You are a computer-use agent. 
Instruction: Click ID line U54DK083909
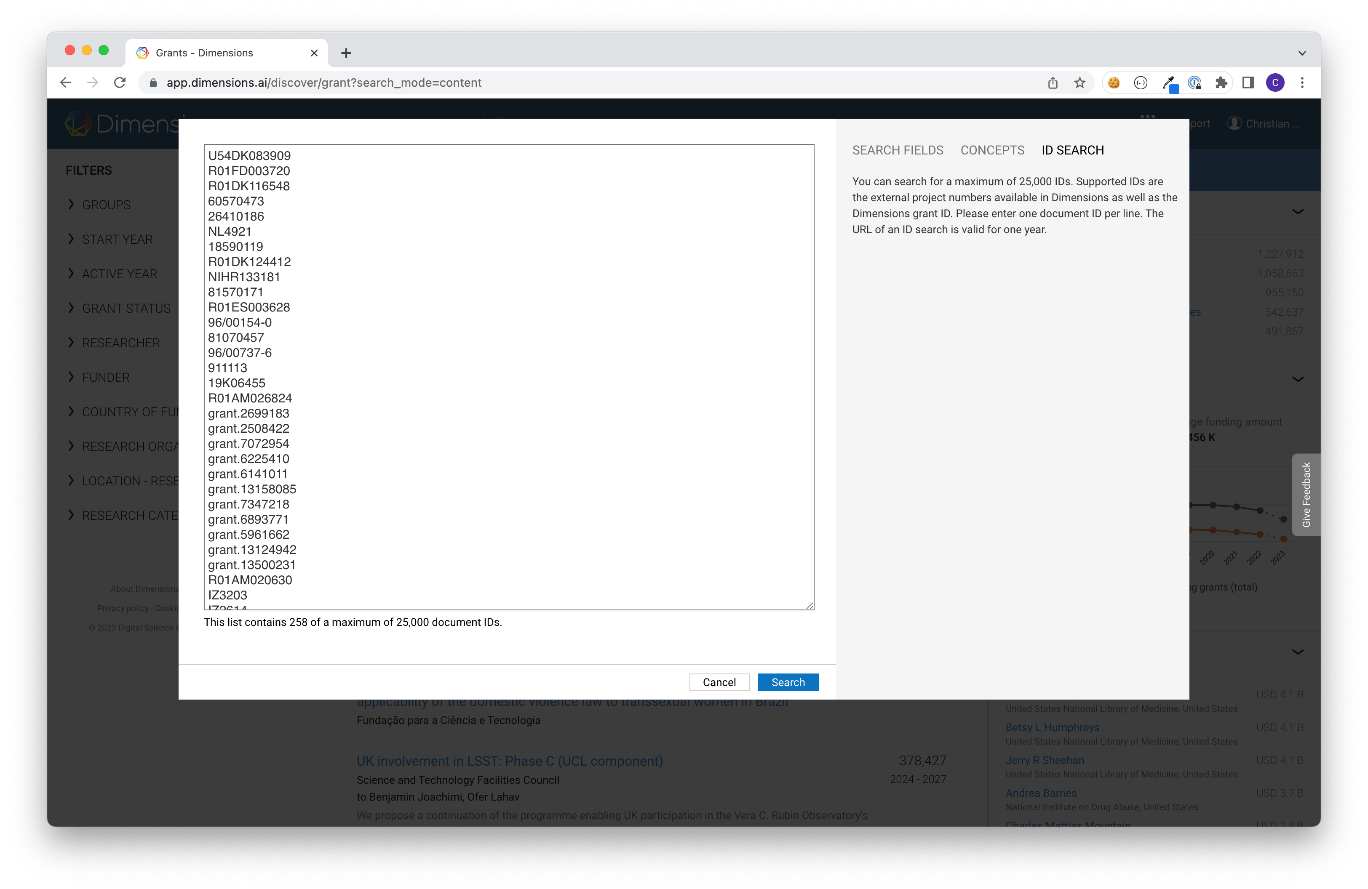[249, 156]
